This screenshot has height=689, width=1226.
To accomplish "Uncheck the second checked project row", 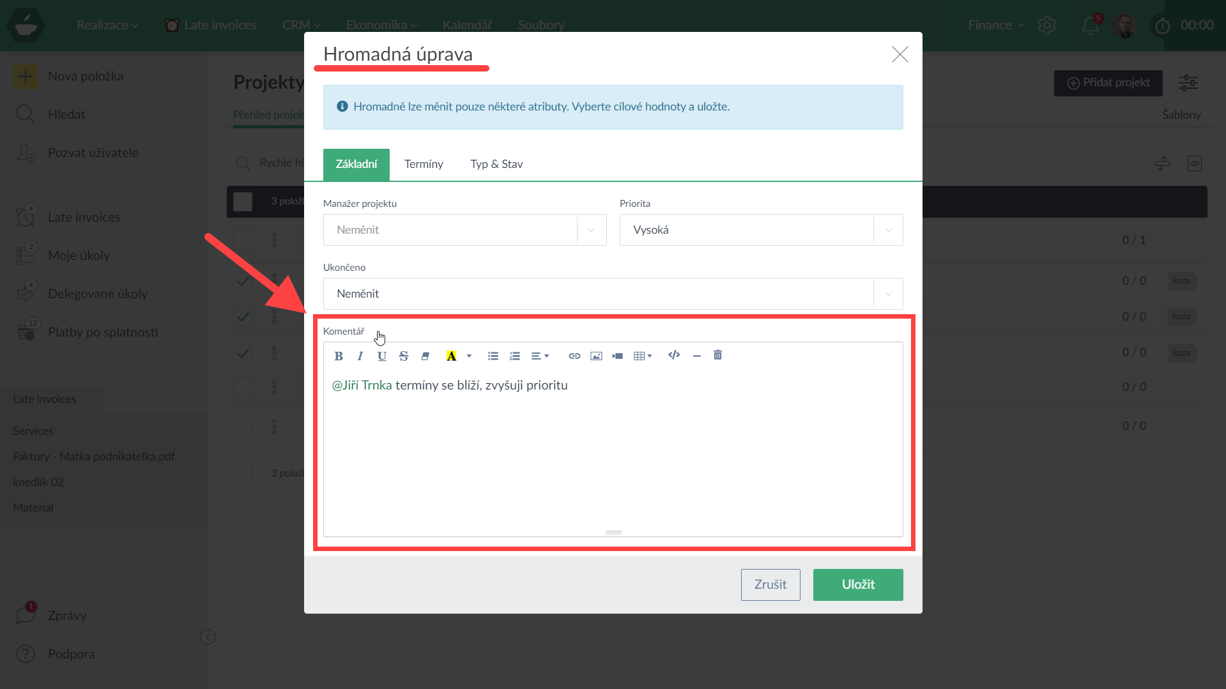I will [243, 317].
